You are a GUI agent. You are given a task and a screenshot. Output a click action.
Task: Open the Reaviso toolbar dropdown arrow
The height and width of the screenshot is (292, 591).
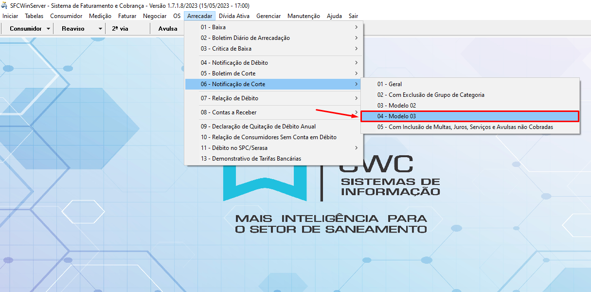[100, 29]
